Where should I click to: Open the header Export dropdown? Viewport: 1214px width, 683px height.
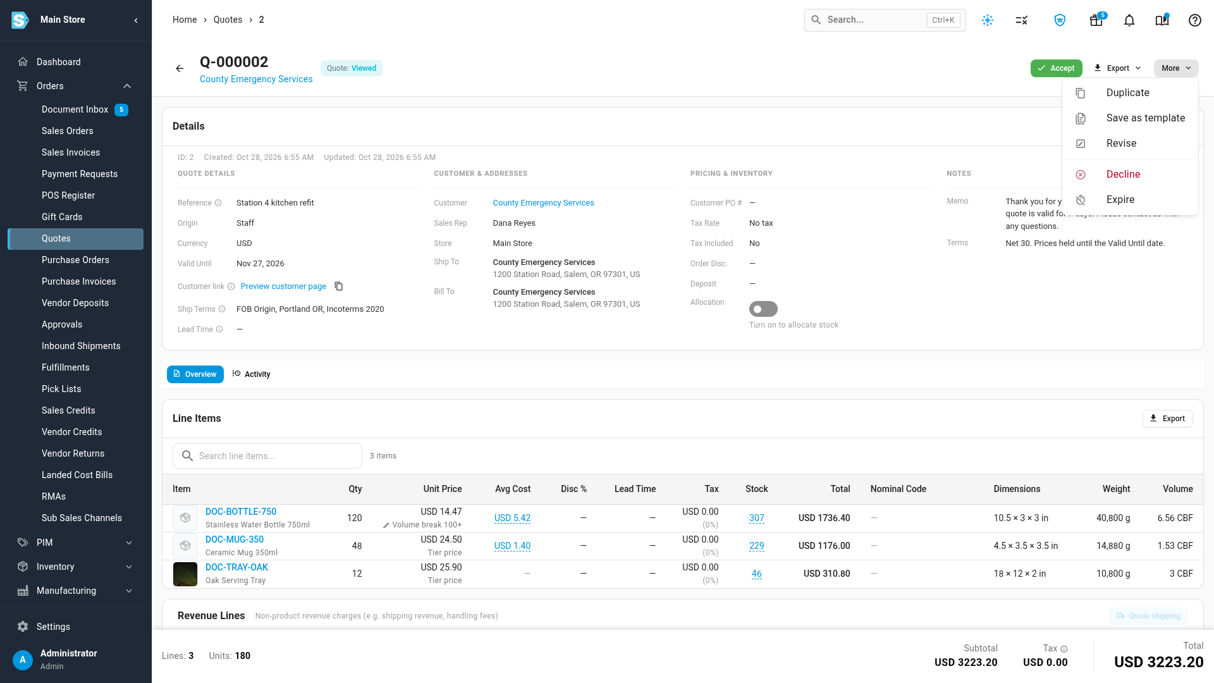(1117, 68)
